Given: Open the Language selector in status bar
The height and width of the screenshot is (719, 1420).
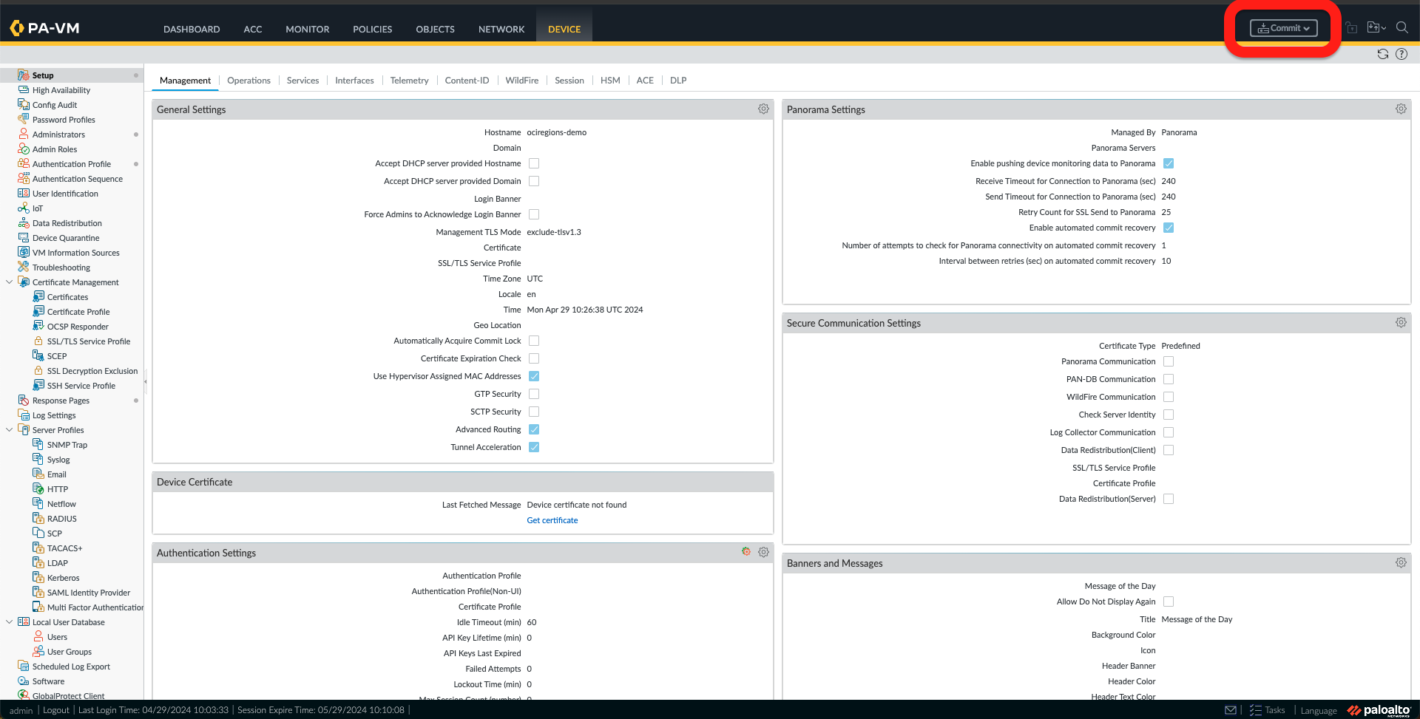Looking at the screenshot, I should 1319,710.
